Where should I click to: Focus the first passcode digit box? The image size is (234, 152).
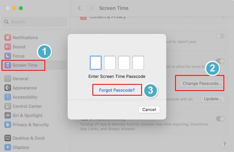96,63
